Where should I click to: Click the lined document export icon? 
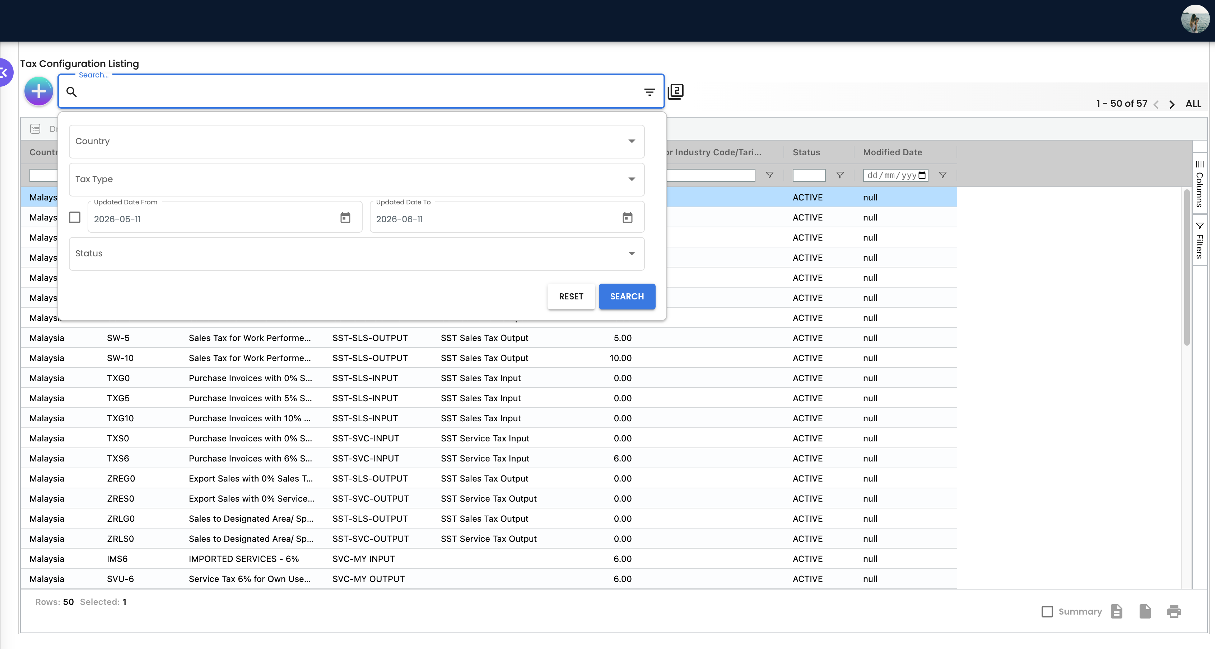(1116, 611)
